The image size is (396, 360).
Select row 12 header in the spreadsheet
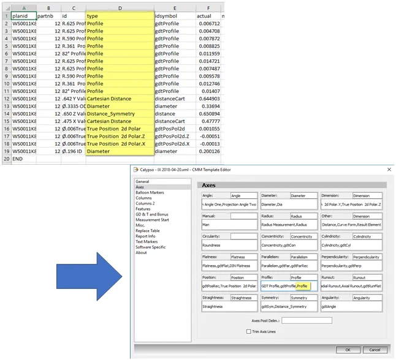point(5,99)
